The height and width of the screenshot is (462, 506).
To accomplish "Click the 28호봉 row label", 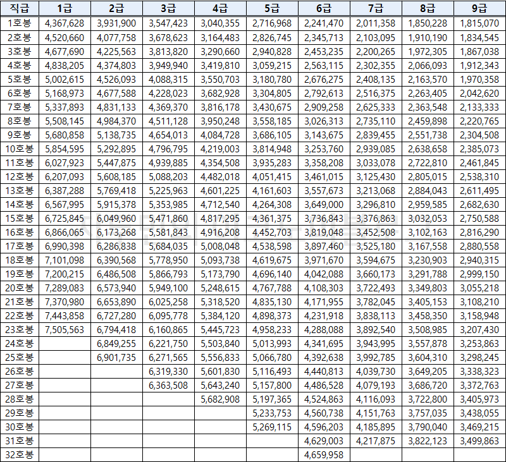I will coord(20,399).
